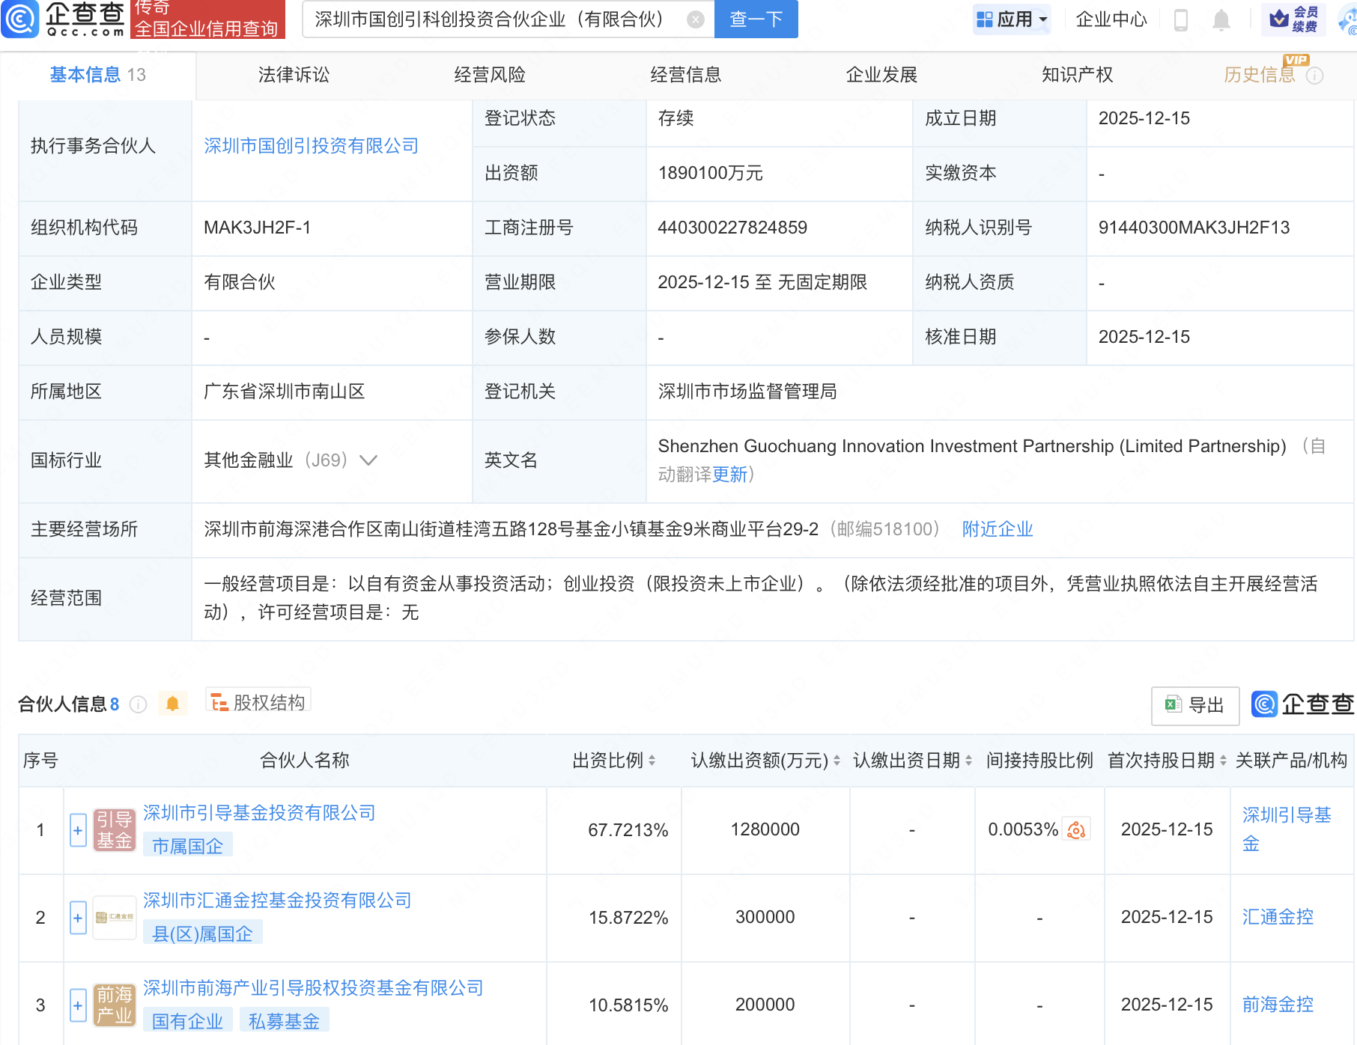
Task: Click into the company search input field
Action: coord(494,19)
